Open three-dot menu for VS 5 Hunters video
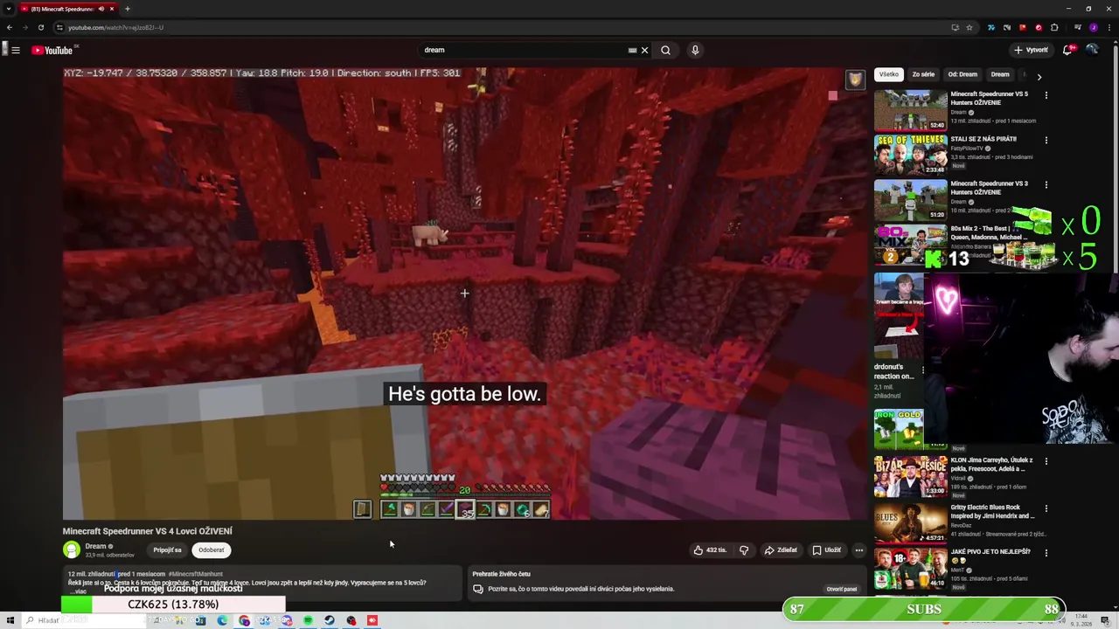This screenshot has height=629, width=1119. click(1046, 94)
